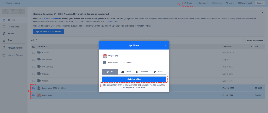Click images.jpg name in file list

coord(47,95)
